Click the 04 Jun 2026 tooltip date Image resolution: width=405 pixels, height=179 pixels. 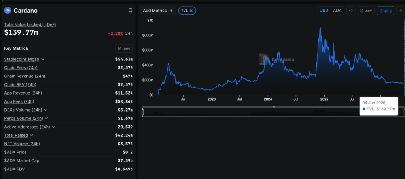point(374,103)
